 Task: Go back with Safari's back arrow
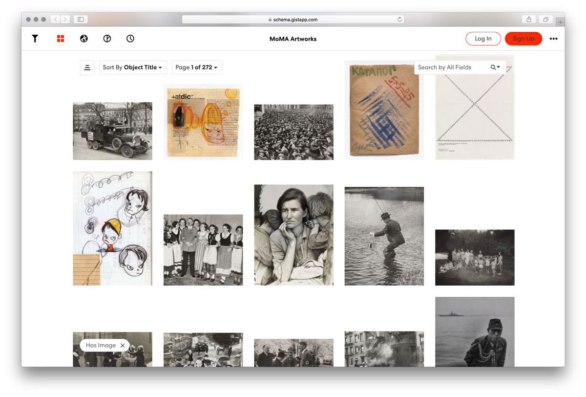click(x=55, y=20)
